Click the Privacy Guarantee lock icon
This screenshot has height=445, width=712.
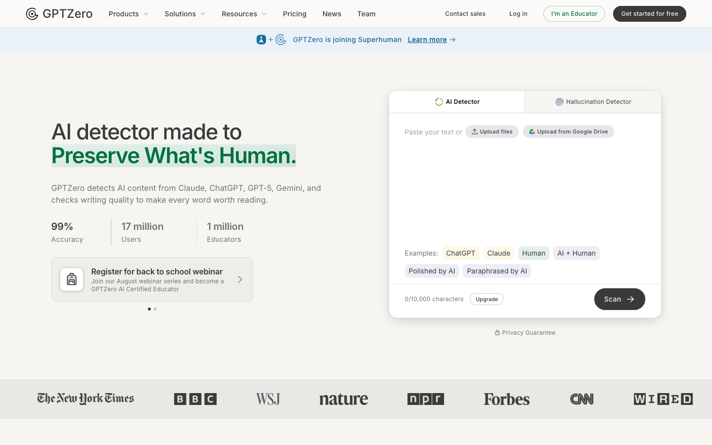click(x=497, y=333)
